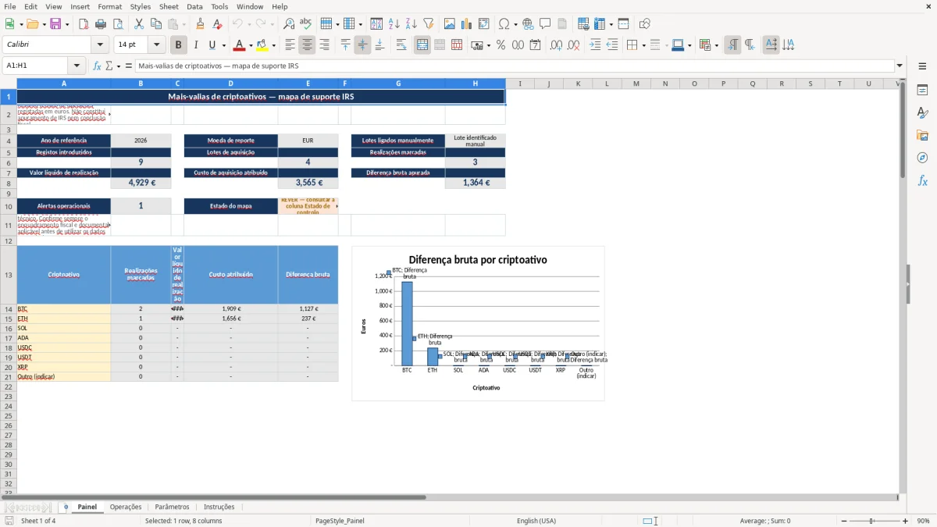937x527 pixels.
Task: Click the Sum sigma button
Action: click(109, 66)
